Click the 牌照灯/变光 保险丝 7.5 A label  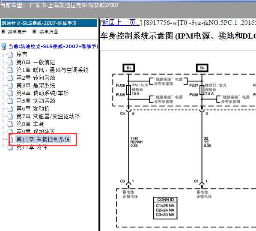(x=215, y=90)
